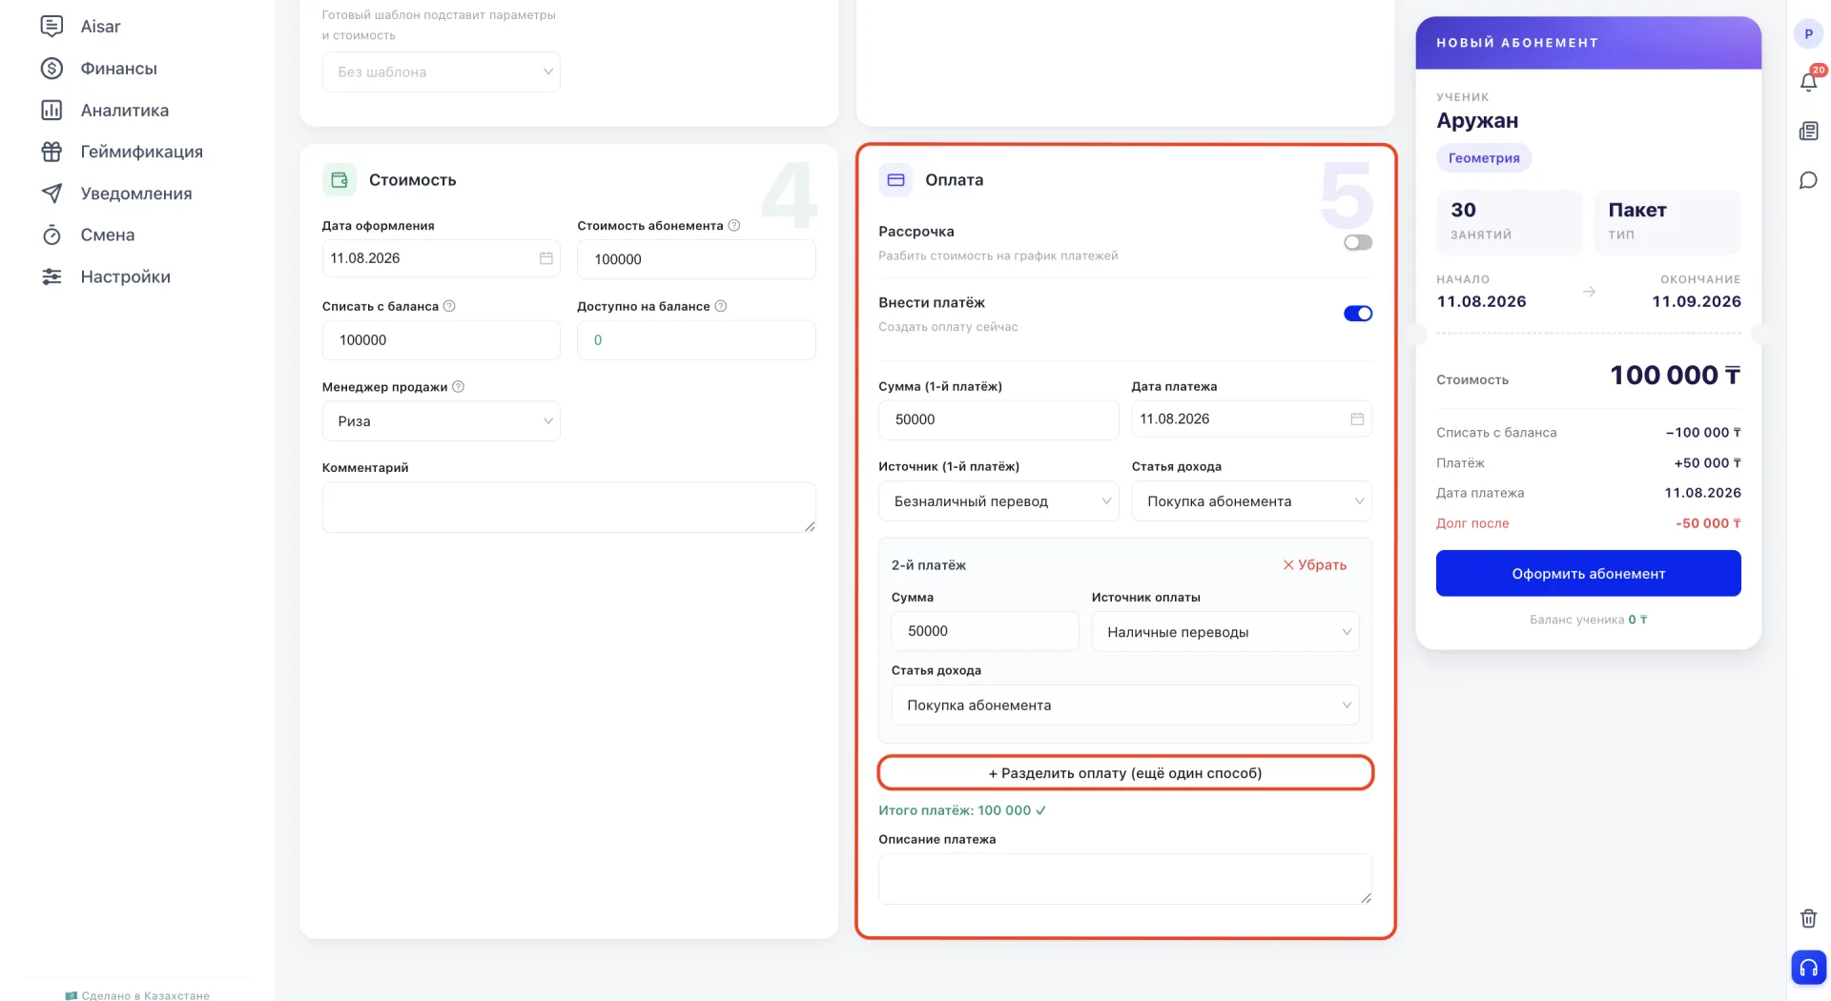
Task: Click Баланс ученика 0 text
Action: coord(1588,620)
